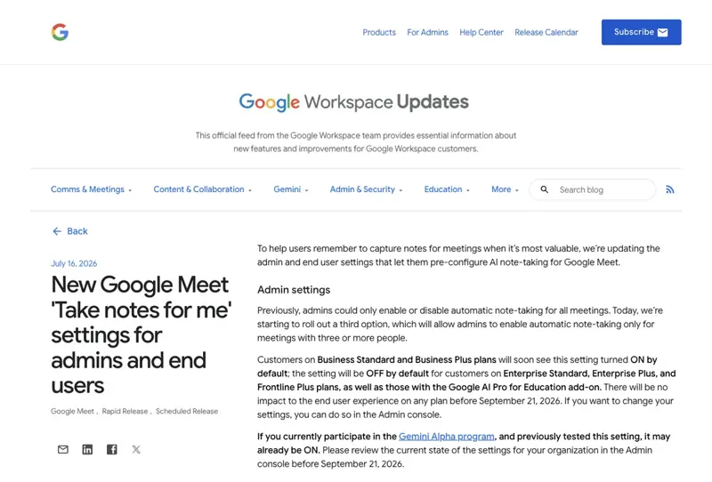Viewport: 712px width, 482px height.
Task: Share post on X icon
Action: tap(136, 449)
